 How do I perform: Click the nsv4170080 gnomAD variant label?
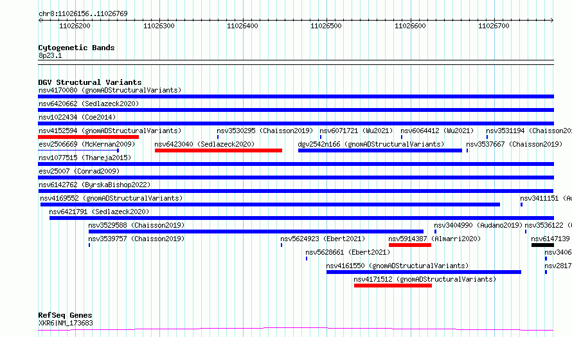[x=110, y=90]
